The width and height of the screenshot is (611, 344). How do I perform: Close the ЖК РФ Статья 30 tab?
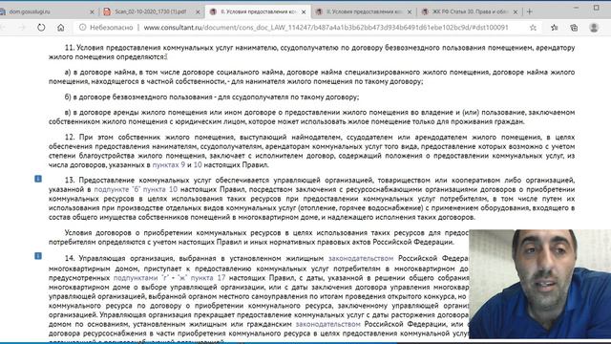tap(516, 12)
